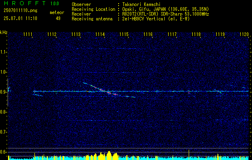Image resolution: width=252 pixels, height=160 pixels.
Task: Click the 0.7 kHz axis label
Action: click(x=3, y=132)
